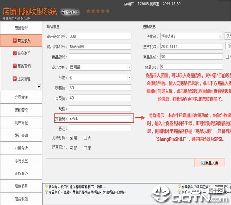The width and height of the screenshot is (231, 205).
Task: Select the 进货管理 submenu item
Action: click(x=21, y=79)
